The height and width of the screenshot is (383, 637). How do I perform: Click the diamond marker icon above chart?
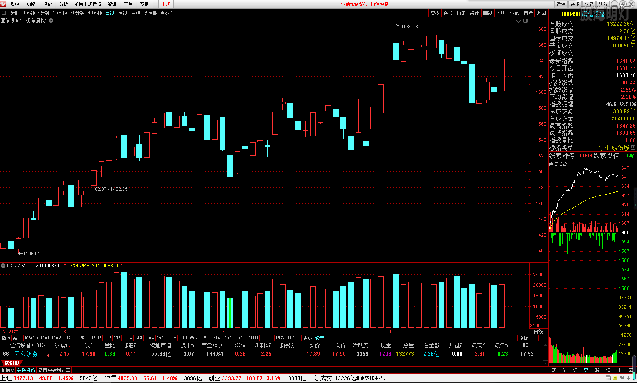(x=519, y=21)
